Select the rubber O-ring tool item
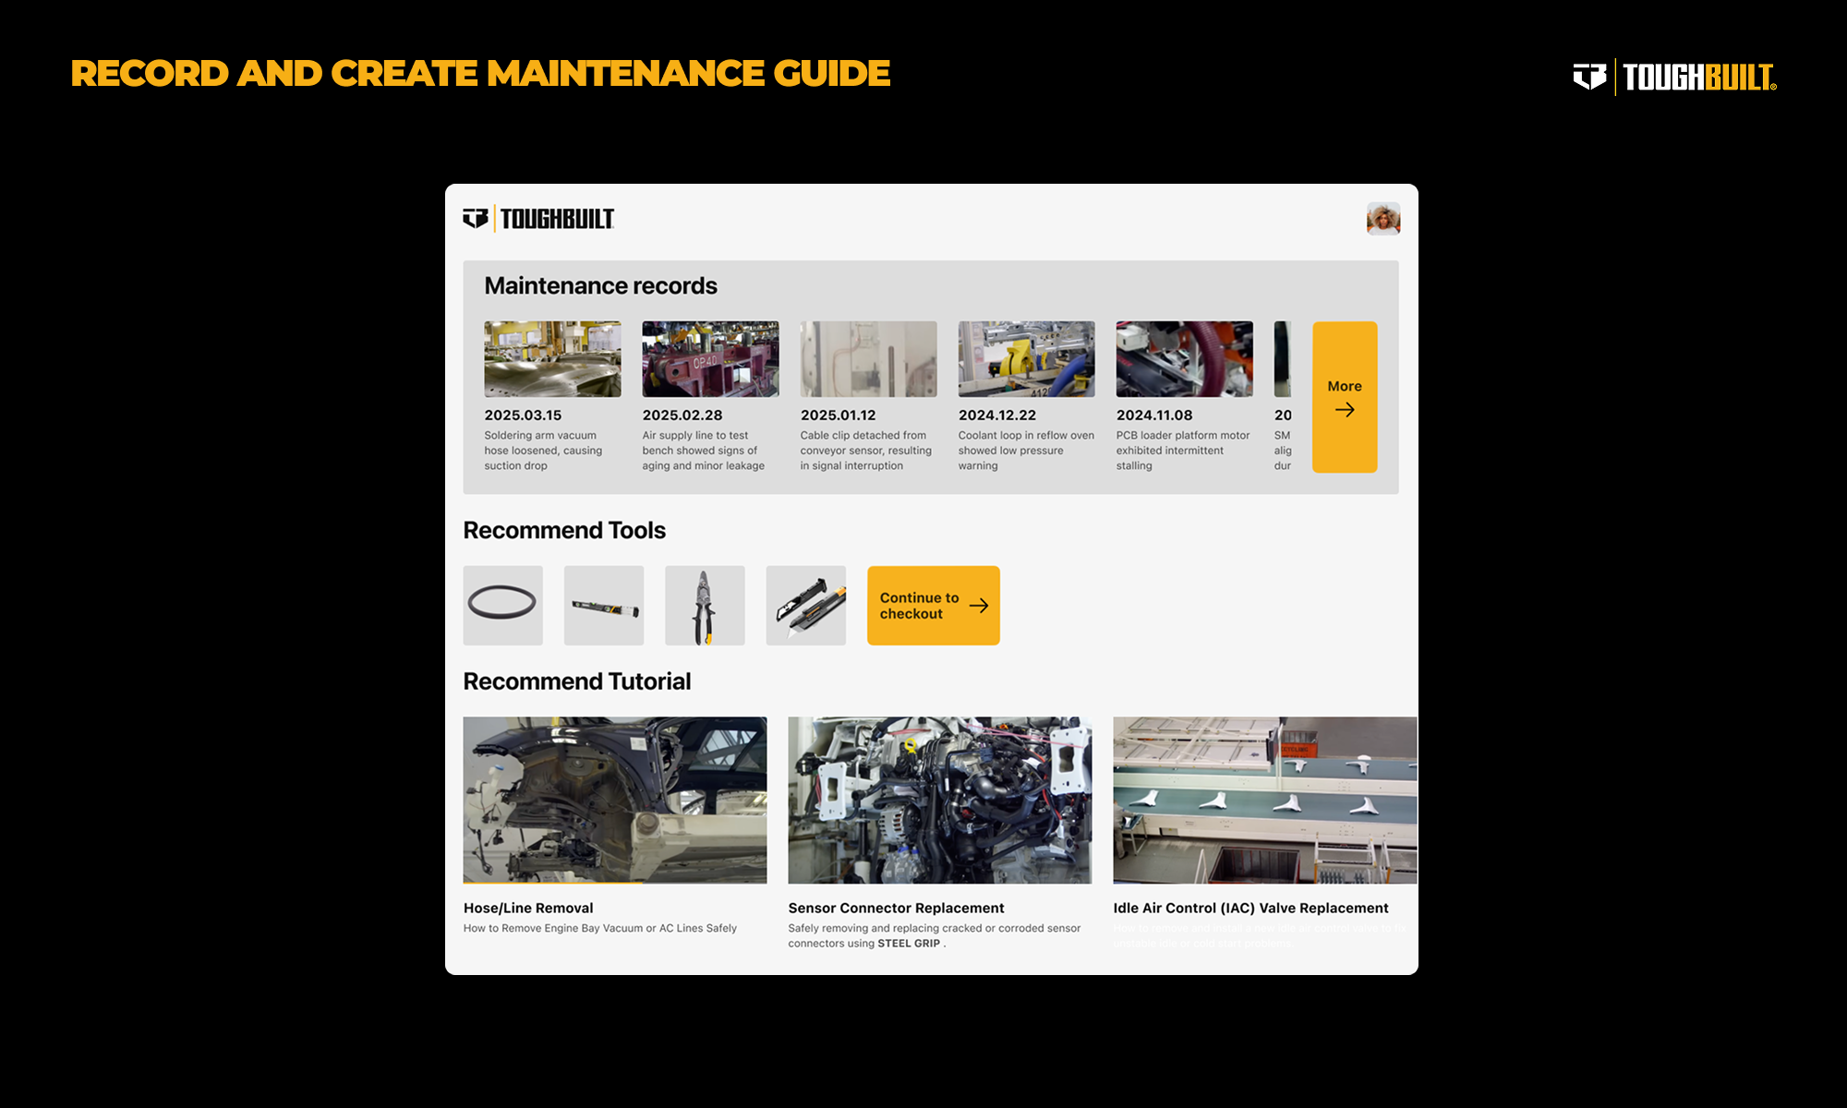Viewport: 1847px width, 1108px height. 502,605
